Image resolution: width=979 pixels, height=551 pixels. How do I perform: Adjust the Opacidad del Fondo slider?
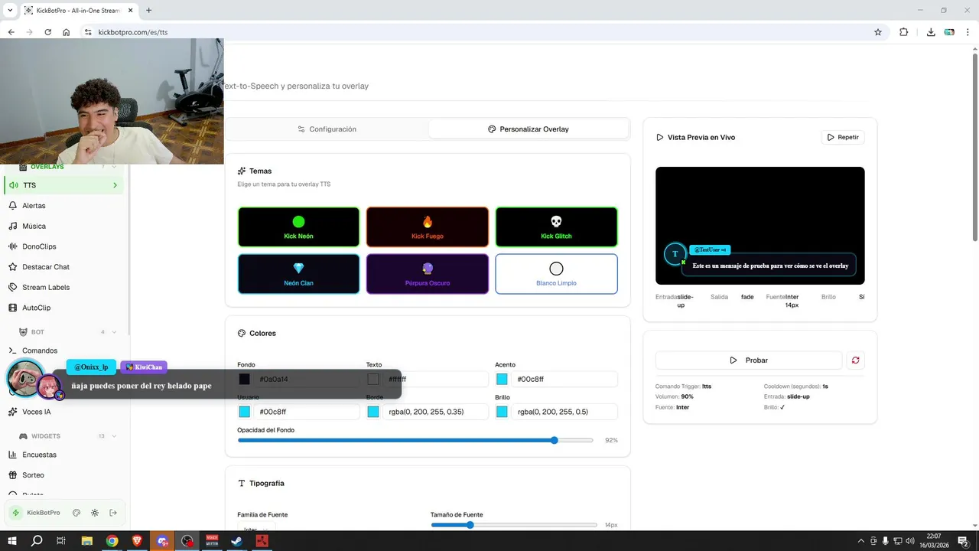(x=415, y=440)
